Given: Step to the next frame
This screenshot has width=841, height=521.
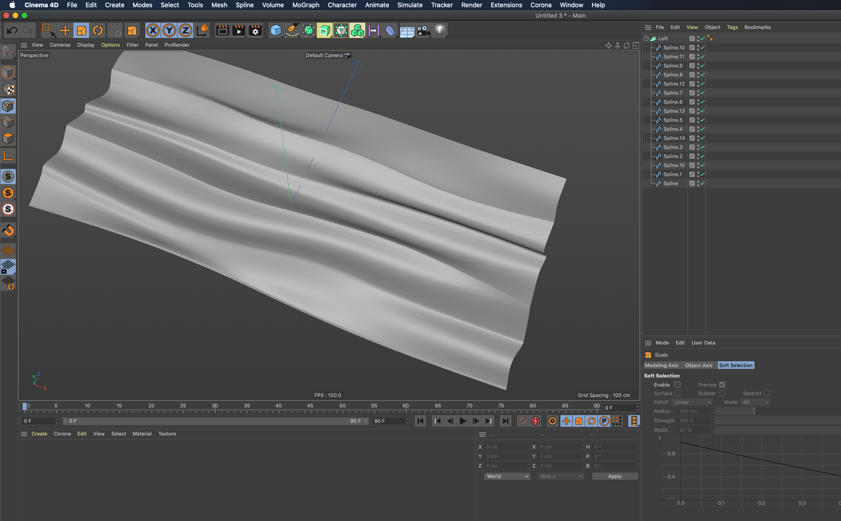Looking at the screenshot, I should point(476,421).
